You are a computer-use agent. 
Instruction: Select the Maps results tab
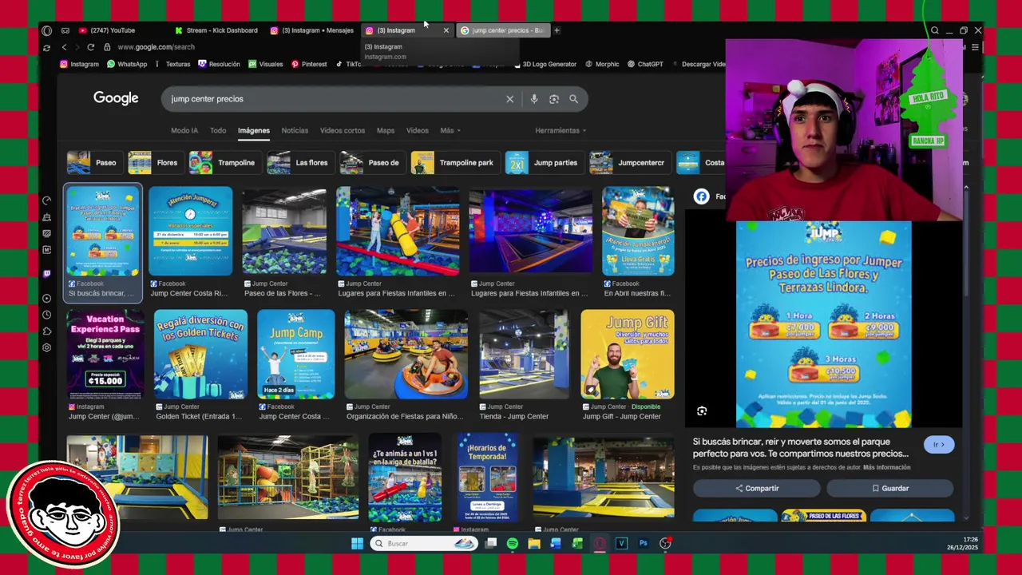pyautogui.click(x=386, y=130)
